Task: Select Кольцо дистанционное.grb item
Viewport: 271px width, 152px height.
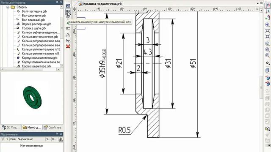Action: click(x=40, y=37)
